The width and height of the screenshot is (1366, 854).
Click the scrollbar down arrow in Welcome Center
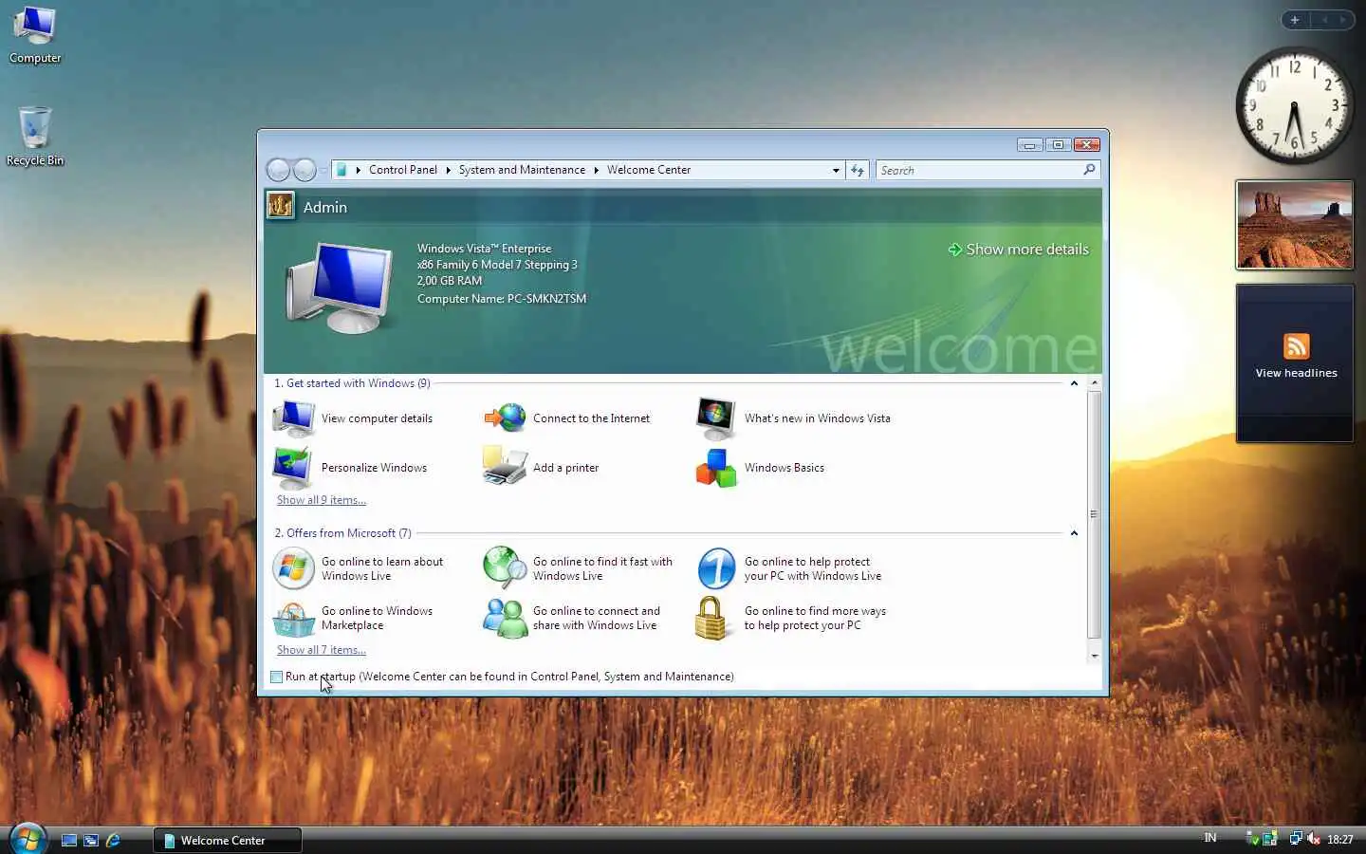point(1094,656)
